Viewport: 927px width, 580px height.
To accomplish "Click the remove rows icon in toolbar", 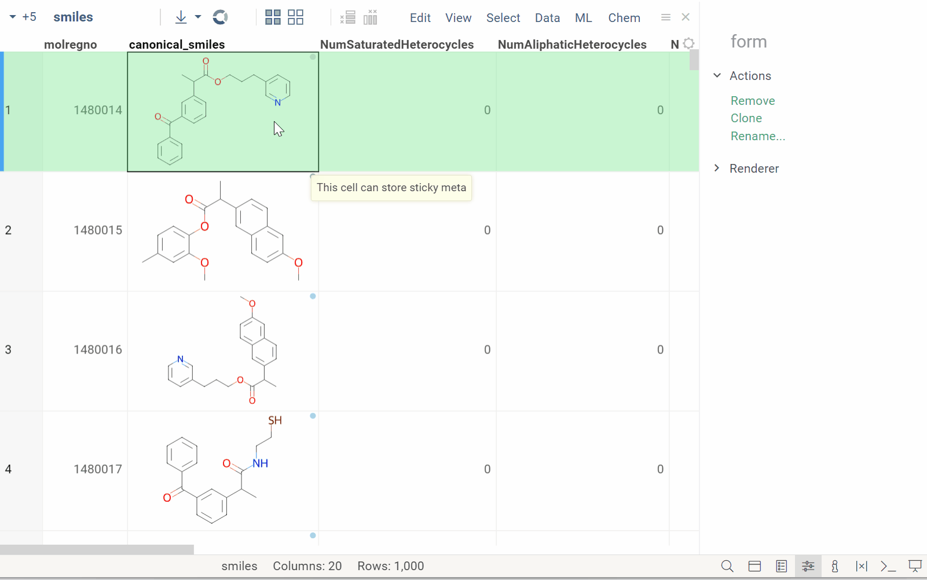I will tap(348, 17).
